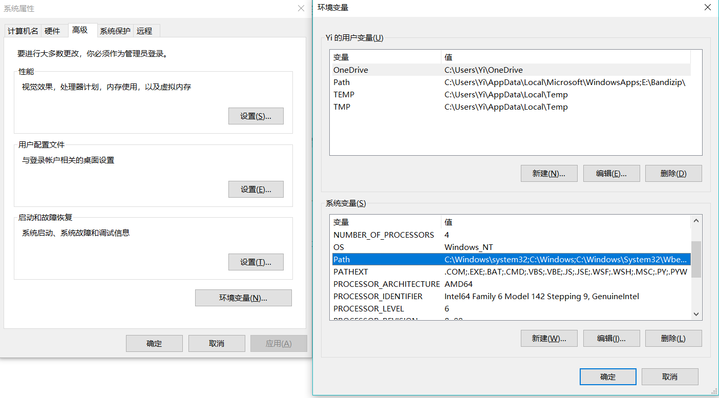Close the 环境变量 dialog
The width and height of the screenshot is (719, 398).
[x=708, y=7]
